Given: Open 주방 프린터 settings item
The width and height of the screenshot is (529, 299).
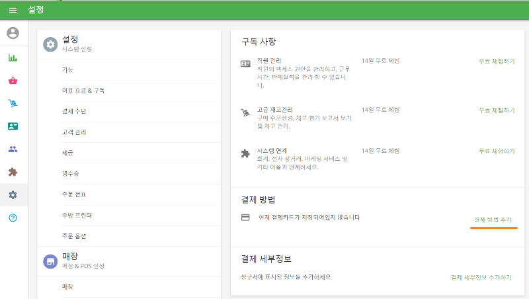Looking at the screenshot, I should coord(77,215).
